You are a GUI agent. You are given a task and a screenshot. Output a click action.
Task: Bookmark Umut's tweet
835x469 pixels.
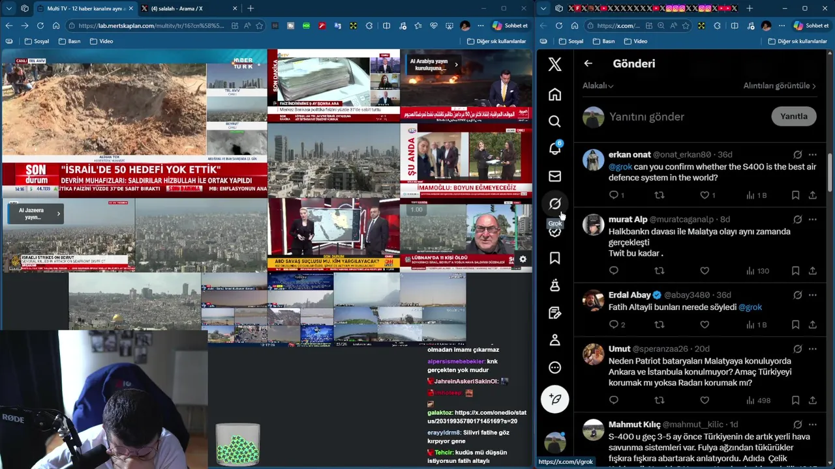pos(795,400)
